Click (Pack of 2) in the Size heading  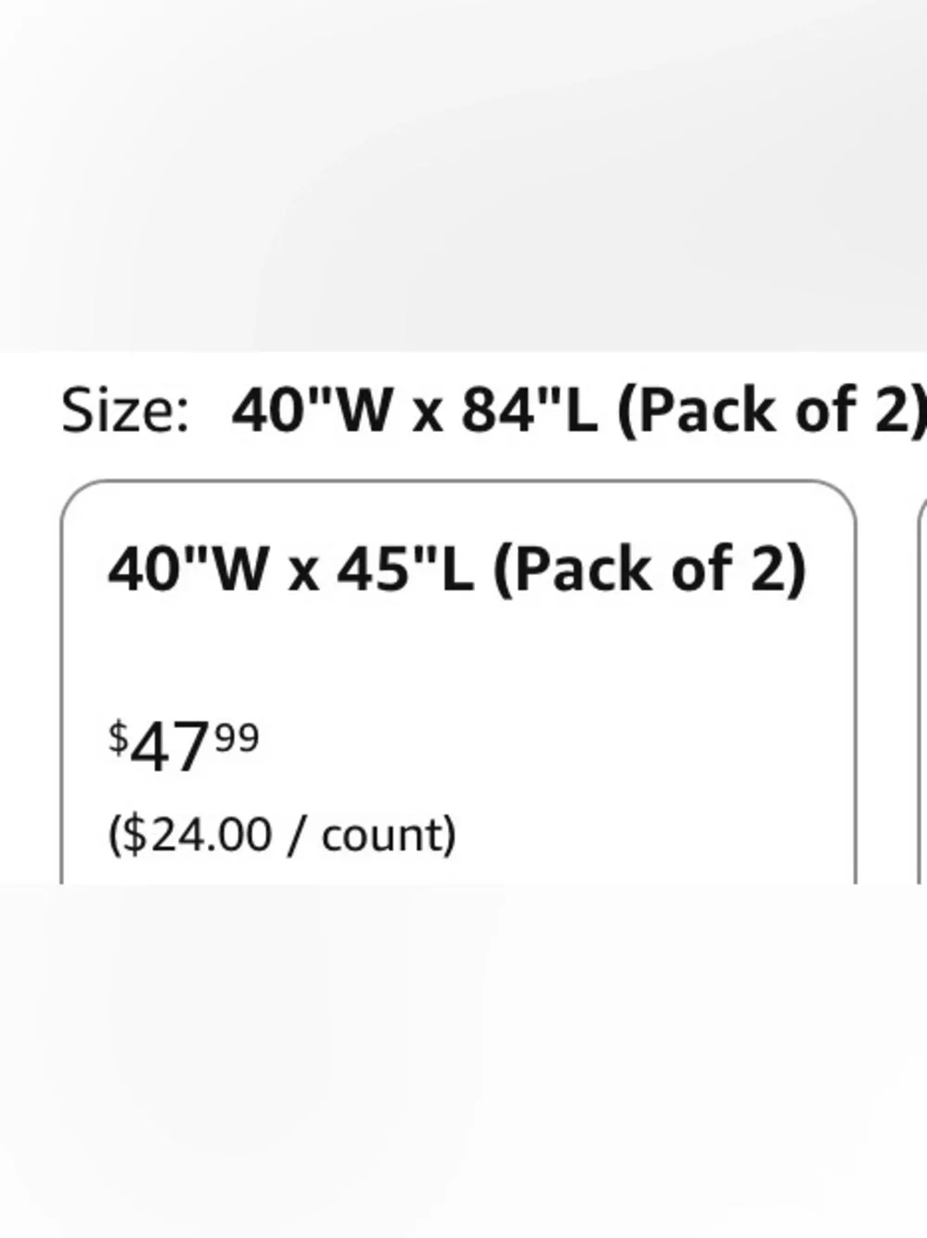click(x=772, y=410)
